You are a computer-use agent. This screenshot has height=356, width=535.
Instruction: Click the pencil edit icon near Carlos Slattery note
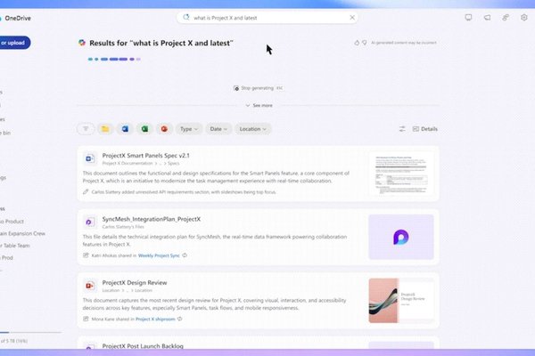(x=86, y=192)
